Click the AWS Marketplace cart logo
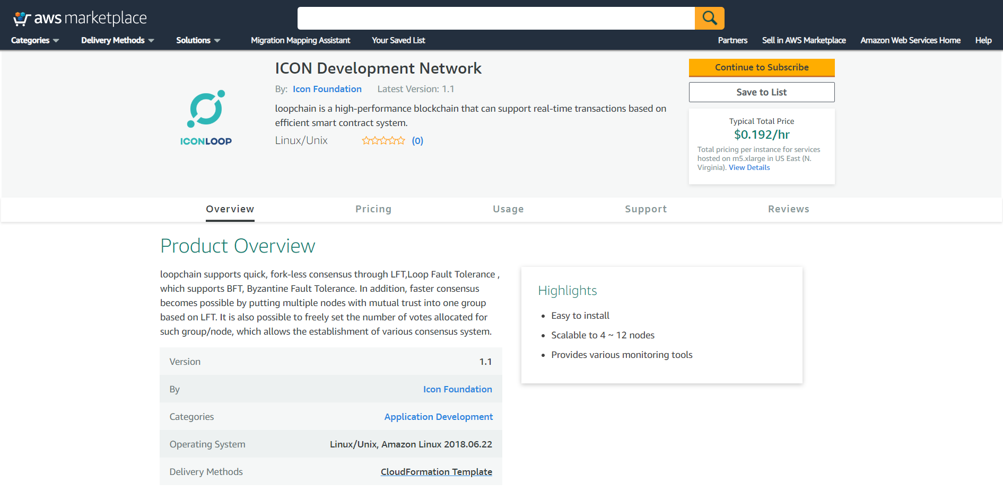Screen dimensions: 1003x493 click(20, 17)
